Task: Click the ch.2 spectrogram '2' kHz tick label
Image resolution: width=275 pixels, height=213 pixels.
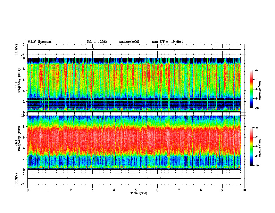Action: coord(24,159)
